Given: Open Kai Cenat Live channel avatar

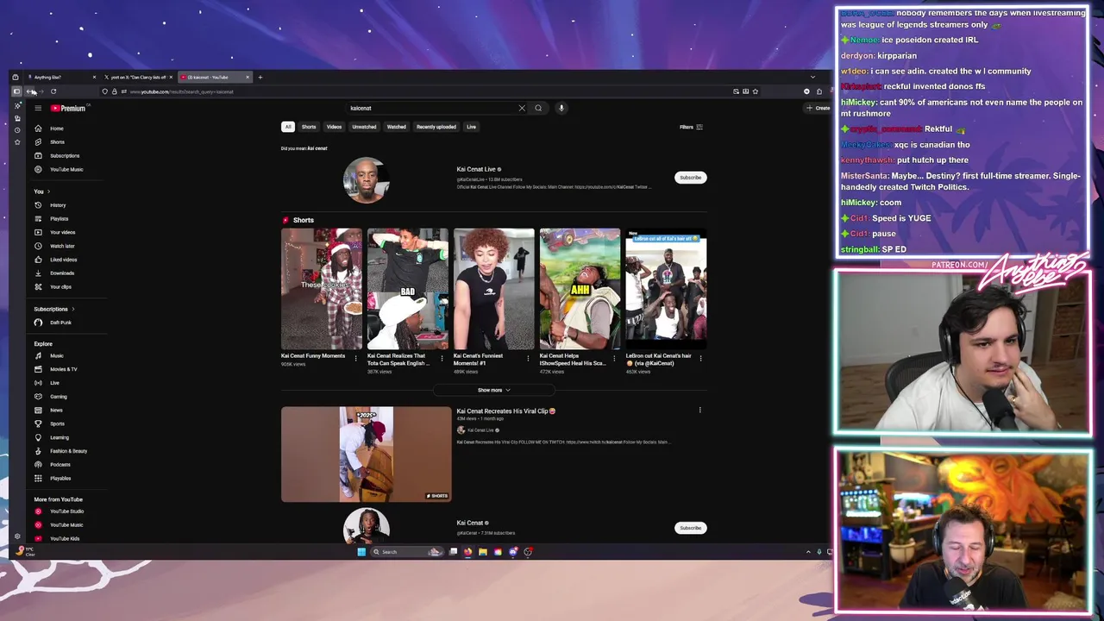Looking at the screenshot, I should pos(366,179).
